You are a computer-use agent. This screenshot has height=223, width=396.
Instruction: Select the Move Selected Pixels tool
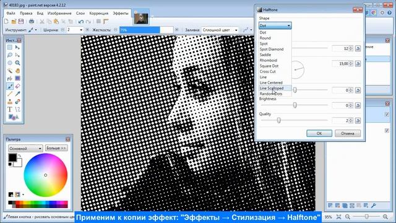coord(17,47)
